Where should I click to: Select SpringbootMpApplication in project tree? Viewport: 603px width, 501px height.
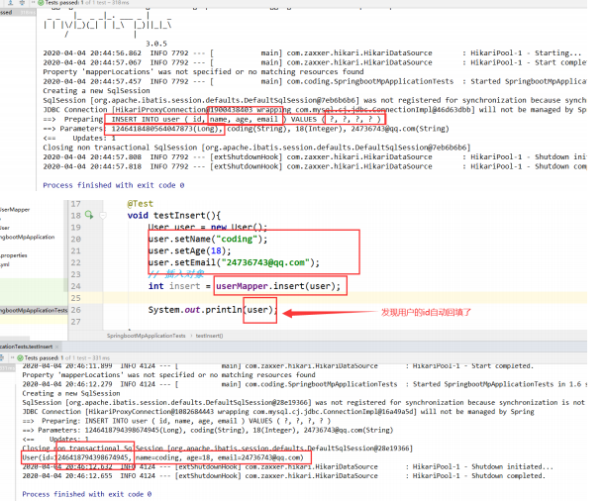click(28, 237)
